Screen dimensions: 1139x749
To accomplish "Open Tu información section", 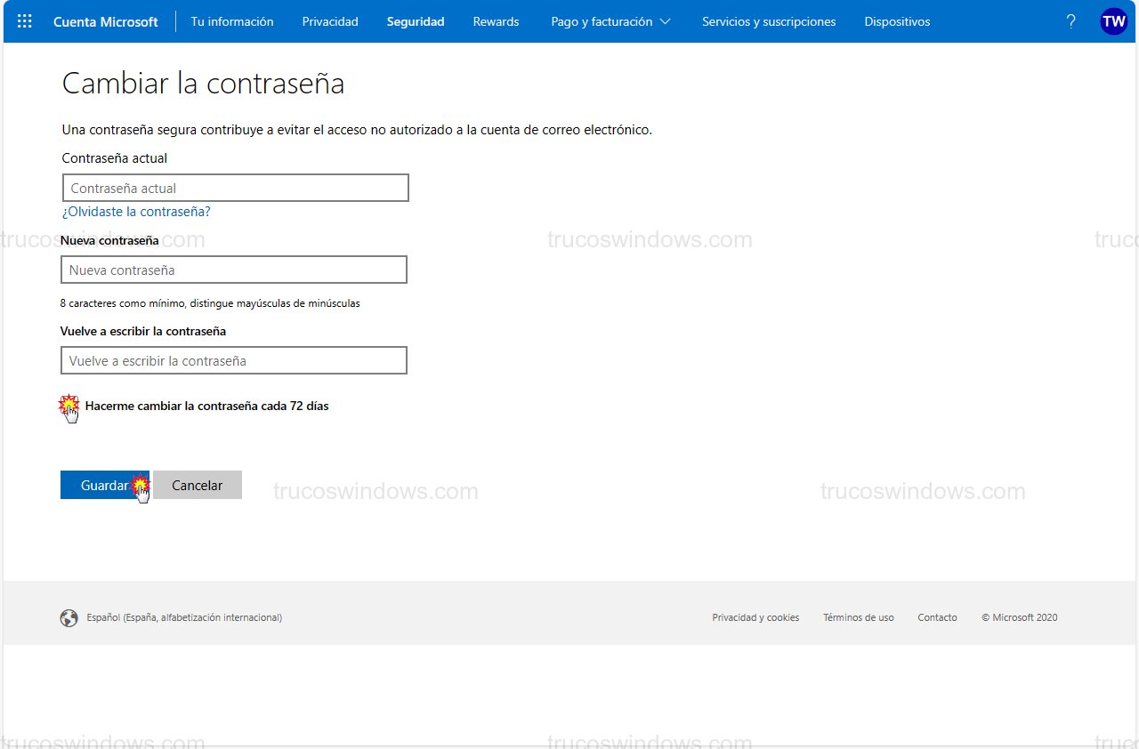I will (232, 21).
